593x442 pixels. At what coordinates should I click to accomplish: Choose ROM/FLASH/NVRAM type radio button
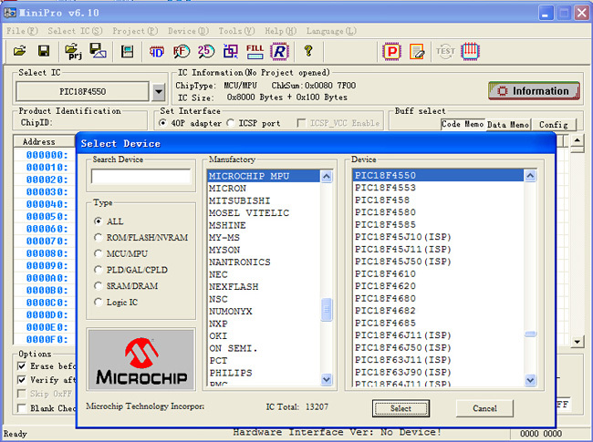(x=98, y=237)
